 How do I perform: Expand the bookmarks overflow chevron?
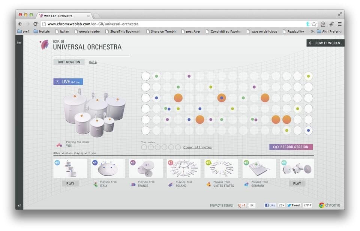(x=312, y=31)
